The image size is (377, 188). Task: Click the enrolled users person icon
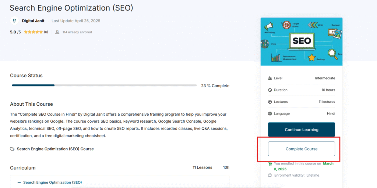pos(57,32)
